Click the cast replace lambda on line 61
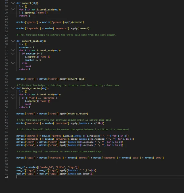The width and height of the screenshot is (184, 193). [70, 142]
